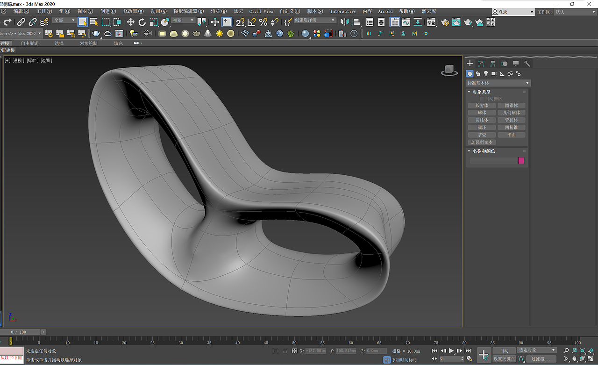Open the 编辑(E) menu
This screenshot has width=598, height=365.
[21, 11]
